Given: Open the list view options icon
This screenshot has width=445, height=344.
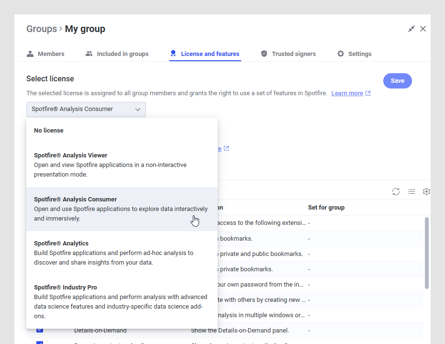Looking at the screenshot, I should click(411, 191).
